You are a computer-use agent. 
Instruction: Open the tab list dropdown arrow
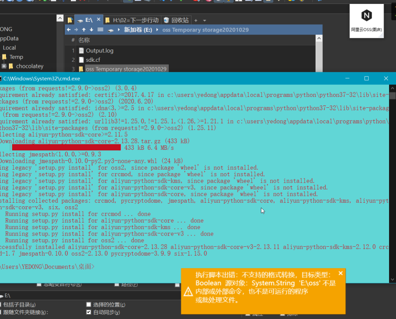[x=204, y=20]
